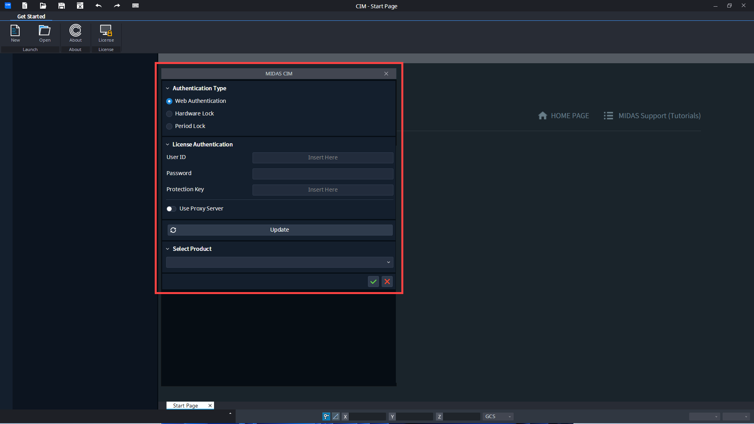
Task: Select Hardware Lock radio button
Action: (169, 114)
